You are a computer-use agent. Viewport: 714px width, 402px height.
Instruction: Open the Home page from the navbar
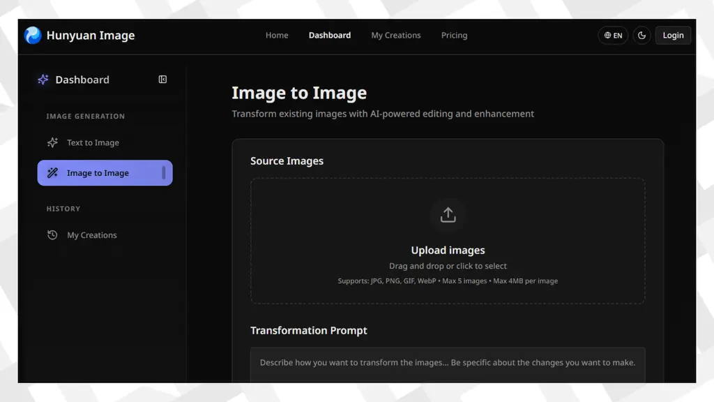(277, 35)
